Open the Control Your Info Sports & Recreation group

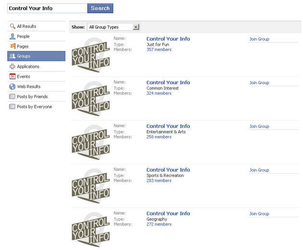coord(168,170)
